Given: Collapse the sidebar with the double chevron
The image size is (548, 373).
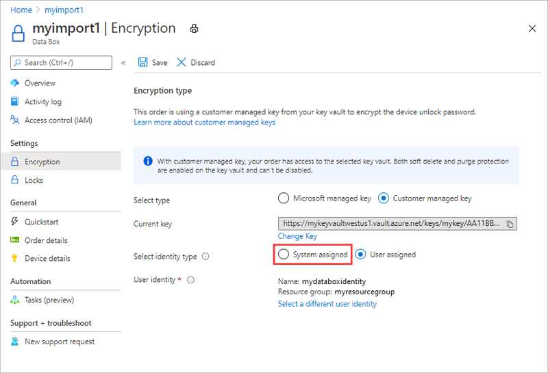Looking at the screenshot, I should click(123, 63).
